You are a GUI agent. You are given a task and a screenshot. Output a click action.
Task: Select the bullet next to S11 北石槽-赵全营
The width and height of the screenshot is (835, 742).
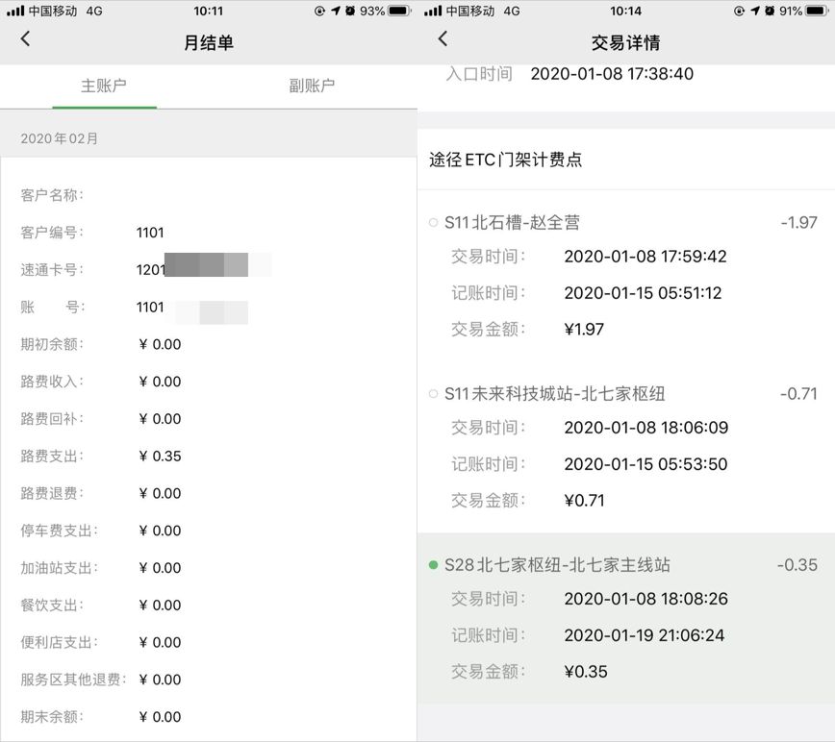coord(433,221)
